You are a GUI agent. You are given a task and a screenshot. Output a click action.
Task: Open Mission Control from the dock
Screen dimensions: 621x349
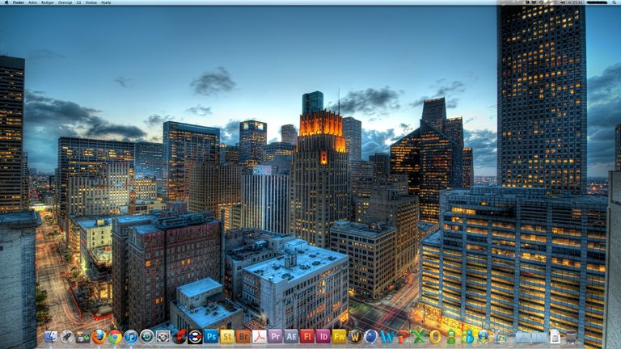click(82, 337)
